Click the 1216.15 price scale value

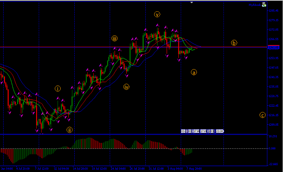273,115
